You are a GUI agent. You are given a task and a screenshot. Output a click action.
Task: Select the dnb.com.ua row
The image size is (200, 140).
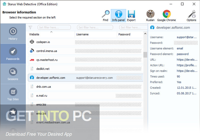pos(85,87)
